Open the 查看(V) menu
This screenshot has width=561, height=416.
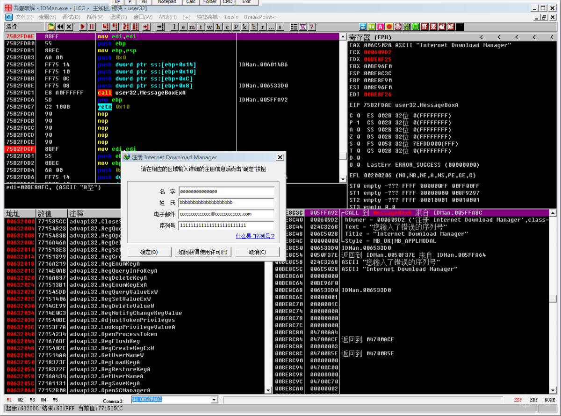pos(47,17)
